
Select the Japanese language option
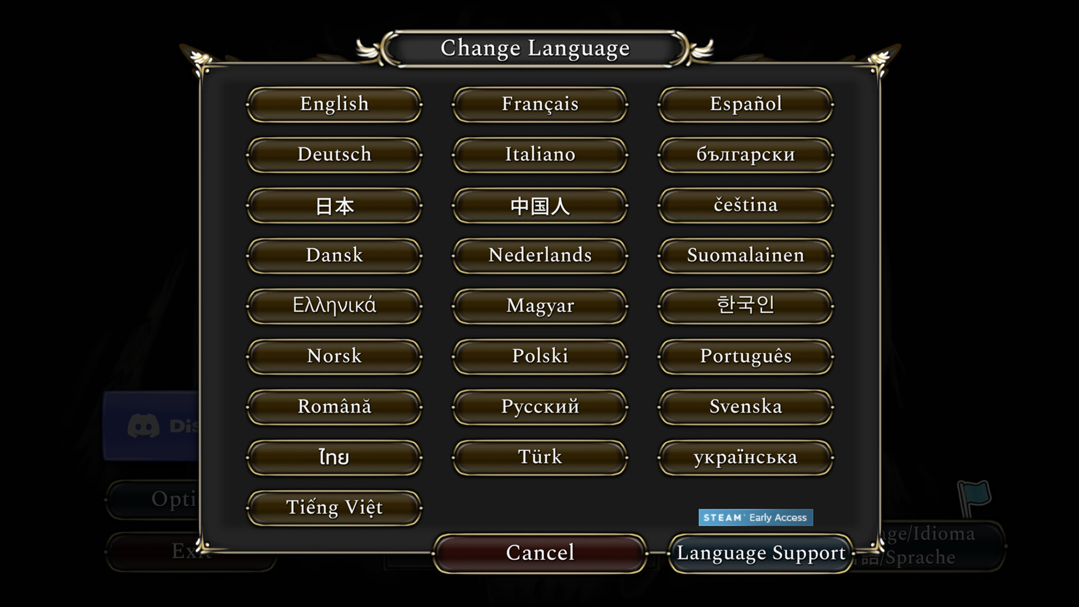point(334,206)
